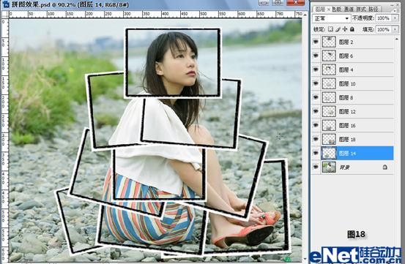Minimize the 拼图效果.psd document window
The image size is (405, 264).
coord(264,2)
